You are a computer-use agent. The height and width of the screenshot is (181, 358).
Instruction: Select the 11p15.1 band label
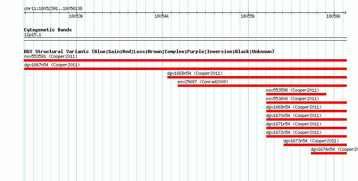click(x=33, y=35)
